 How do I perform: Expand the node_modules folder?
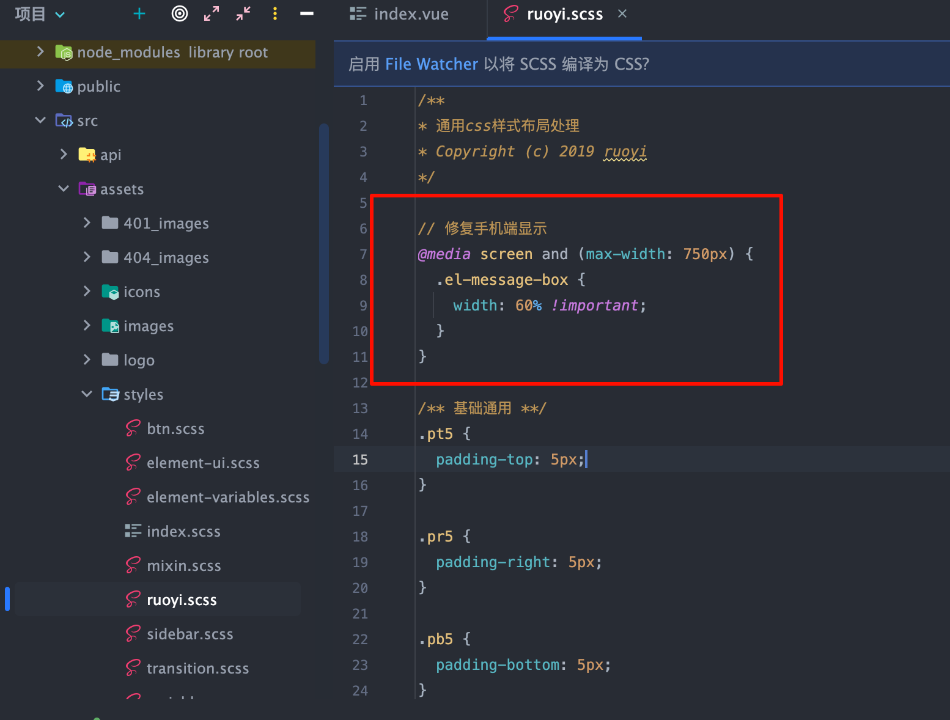click(40, 52)
